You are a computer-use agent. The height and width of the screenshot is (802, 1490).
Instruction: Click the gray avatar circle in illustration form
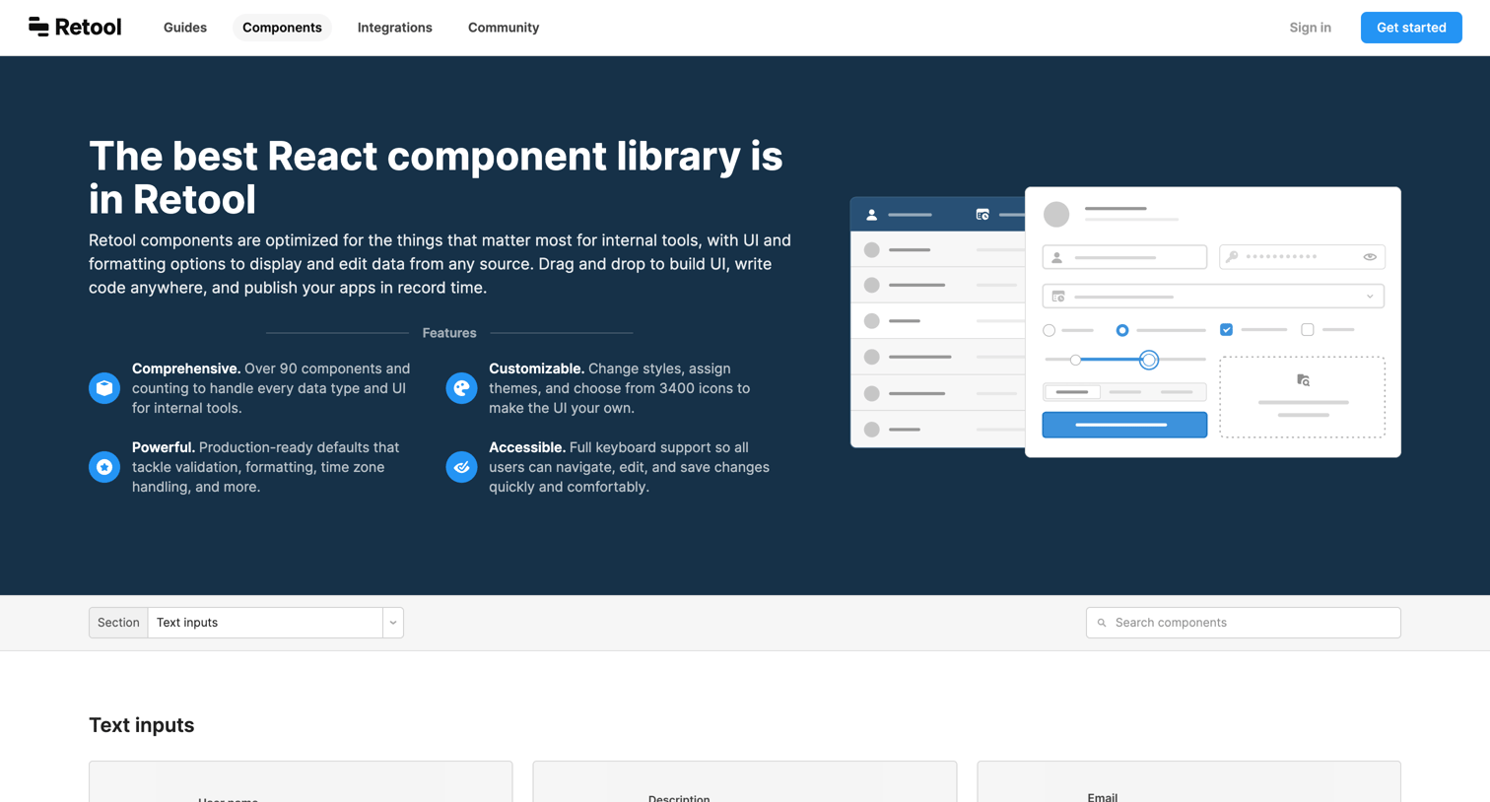coord(1056,214)
